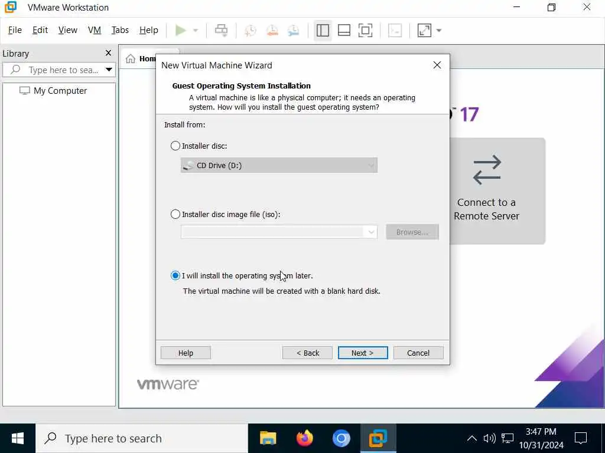Viewport: 605px width, 453px height.
Task: Open the library search filter dropdown
Action: [x=109, y=70]
